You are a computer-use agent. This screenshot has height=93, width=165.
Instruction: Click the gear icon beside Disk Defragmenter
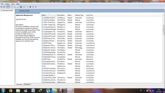coord(42,52)
